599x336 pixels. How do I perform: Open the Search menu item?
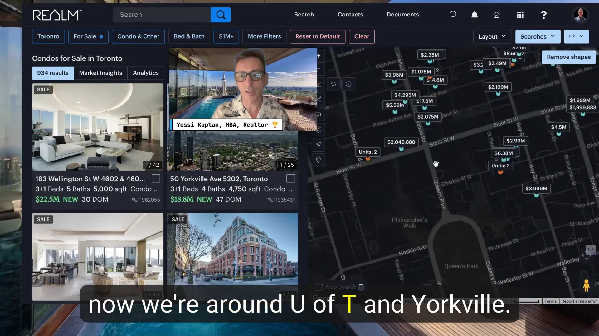point(304,15)
